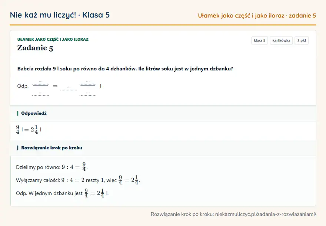
Task: Click the numerator blank of the first answer fraction
Action: 40,82
